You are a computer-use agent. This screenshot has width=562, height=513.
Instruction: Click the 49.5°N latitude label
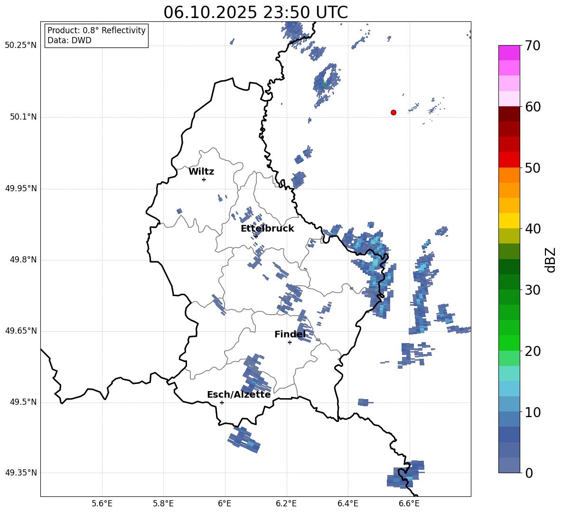pyautogui.click(x=23, y=402)
